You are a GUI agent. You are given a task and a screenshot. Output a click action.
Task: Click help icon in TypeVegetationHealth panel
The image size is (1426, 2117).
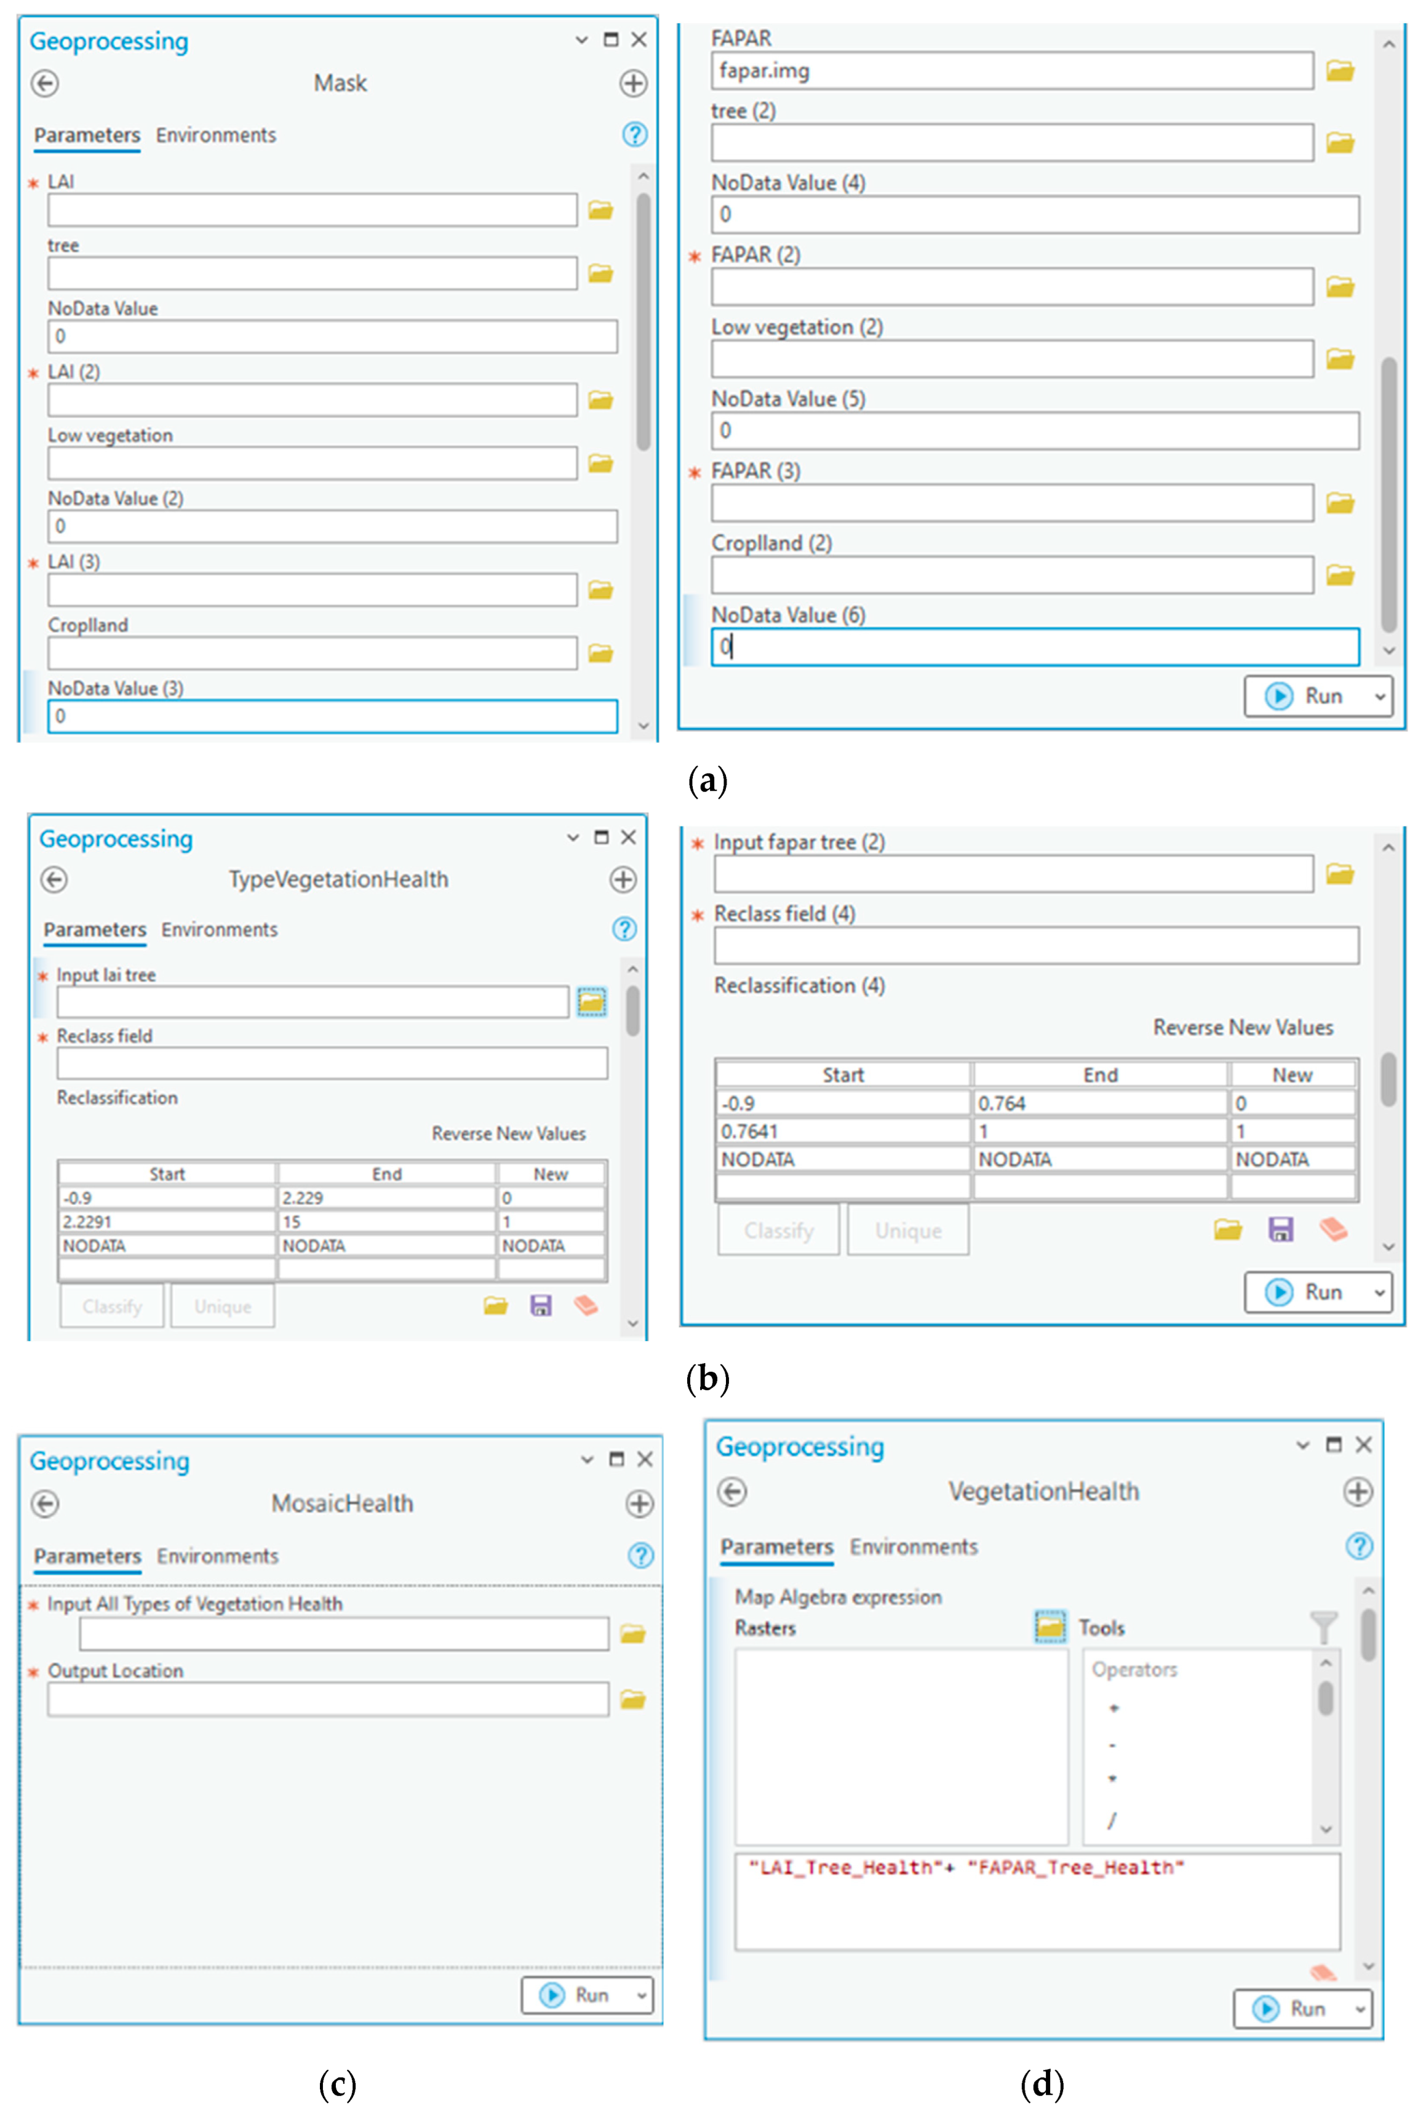pos(624,929)
